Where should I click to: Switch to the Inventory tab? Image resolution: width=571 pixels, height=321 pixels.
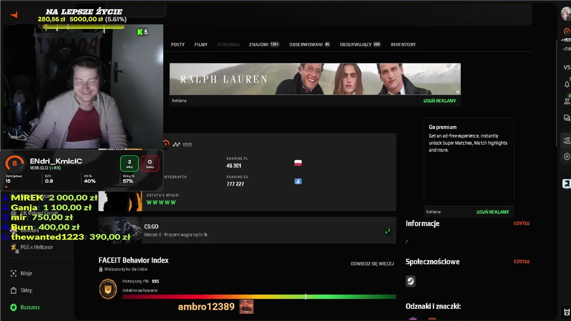(403, 45)
